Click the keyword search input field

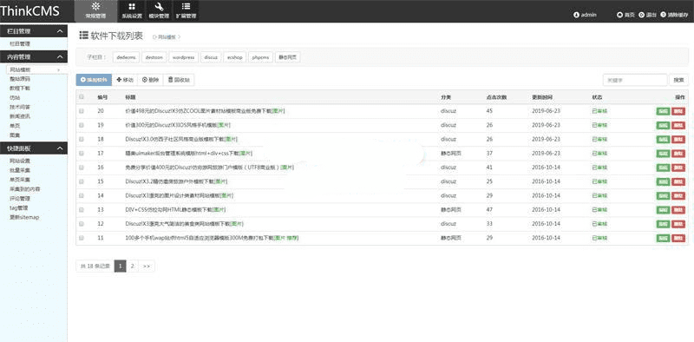pos(635,80)
